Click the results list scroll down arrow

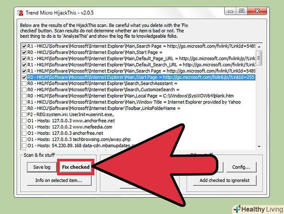(x=259, y=147)
